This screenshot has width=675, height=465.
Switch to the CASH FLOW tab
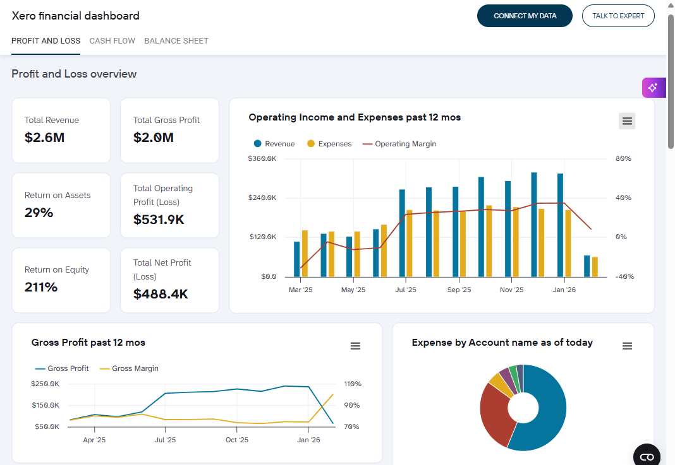(x=112, y=40)
